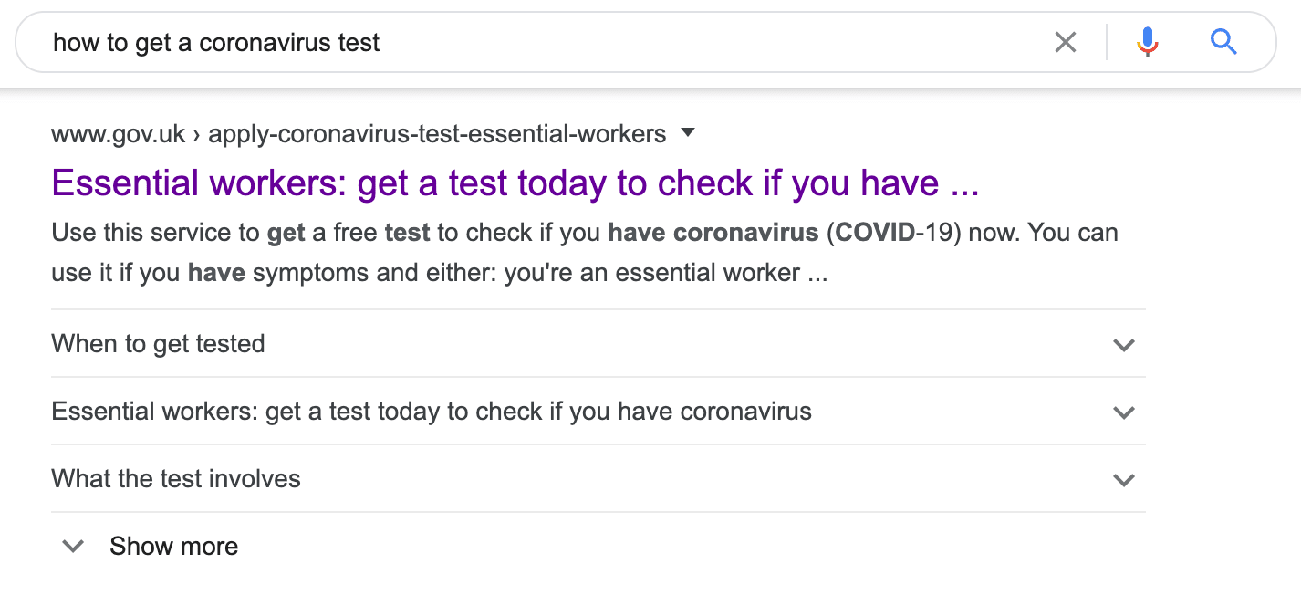Image resolution: width=1301 pixels, height=595 pixels.
Task: Click the www.gov.uk domain text
Action: pyautogui.click(x=118, y=134)
